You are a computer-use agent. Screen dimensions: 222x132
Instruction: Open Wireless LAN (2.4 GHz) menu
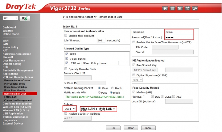(17, 107)
